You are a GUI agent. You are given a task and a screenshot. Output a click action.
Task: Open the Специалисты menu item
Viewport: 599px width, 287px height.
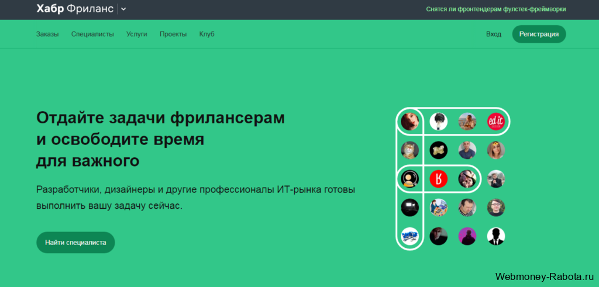(92, 34)
